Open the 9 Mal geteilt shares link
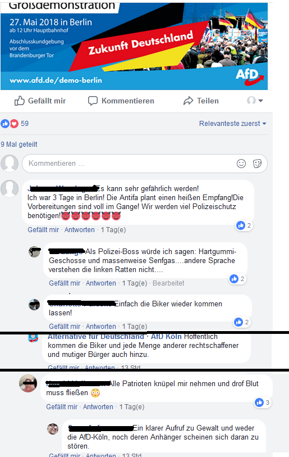This screenshot has height=457, width=289. click(x=19, y=144)
